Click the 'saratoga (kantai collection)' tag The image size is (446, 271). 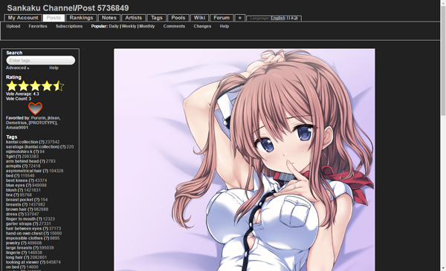(33, 147)
